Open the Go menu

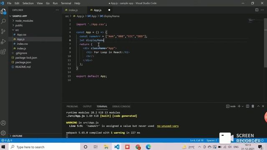pos(48,3)
